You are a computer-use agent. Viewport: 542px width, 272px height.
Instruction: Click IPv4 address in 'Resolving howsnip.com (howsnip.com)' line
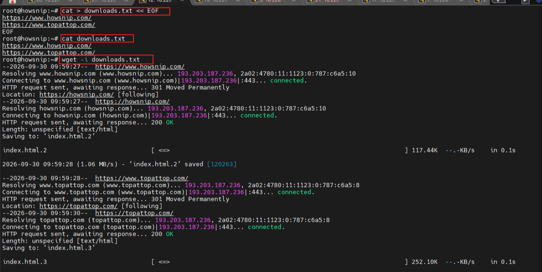point(175,108)
